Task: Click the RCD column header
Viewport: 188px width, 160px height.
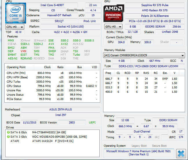Action: pyautogui.click(x=127, y=73)
